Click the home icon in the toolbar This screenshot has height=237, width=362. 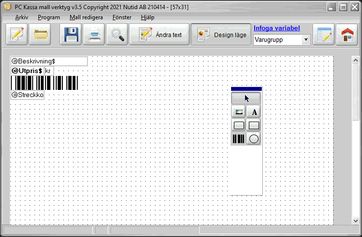pyautogui.click(x=347, y=35)
